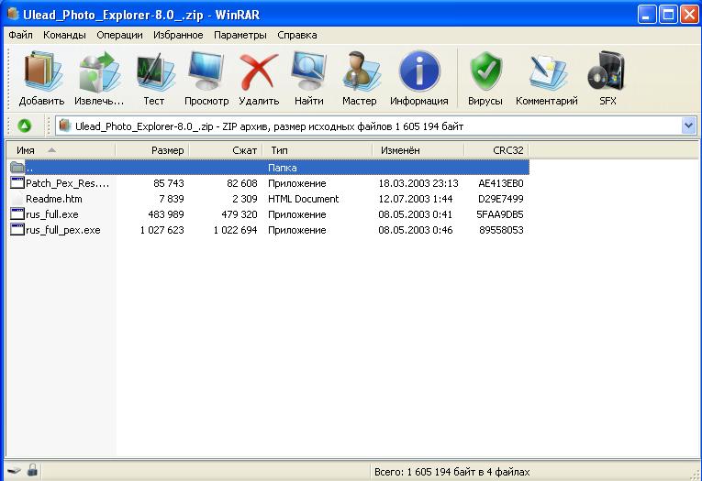Select rus_full.exe file name
This screenshot has height=481, width=702.
(x=52, y=214)
